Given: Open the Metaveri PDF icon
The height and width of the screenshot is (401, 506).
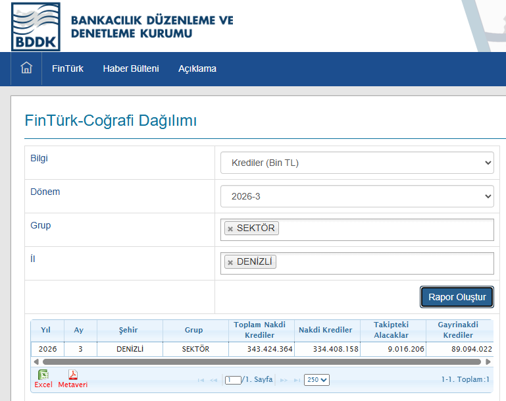Looking at the screenshot, I should coord(73,375).
